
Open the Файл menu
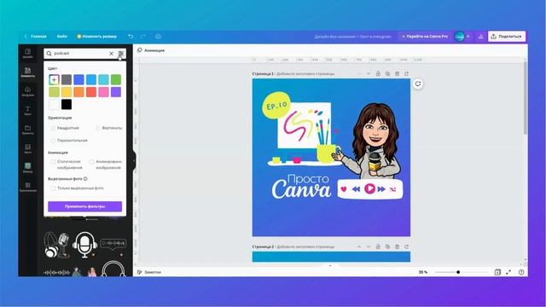point(62,36)
